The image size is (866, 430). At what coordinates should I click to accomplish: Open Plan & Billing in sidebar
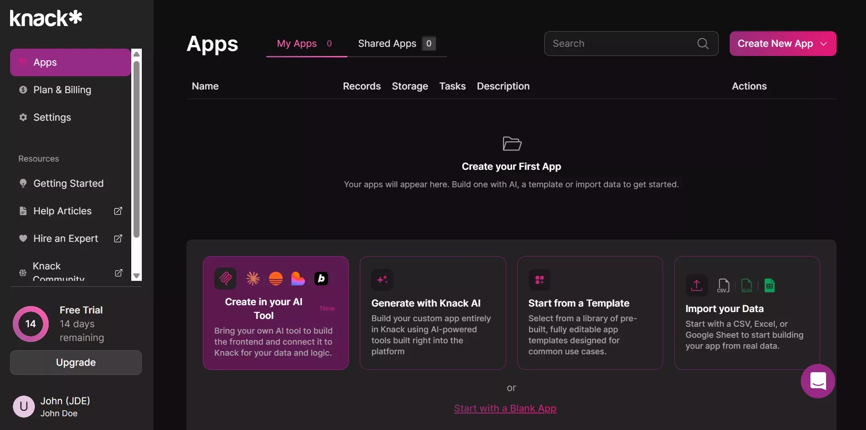point(70,90)
